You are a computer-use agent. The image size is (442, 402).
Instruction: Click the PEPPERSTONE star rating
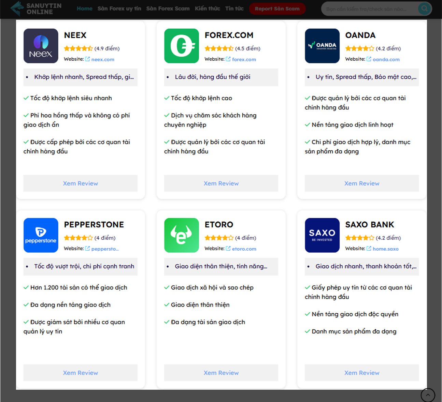pos(78,238)
